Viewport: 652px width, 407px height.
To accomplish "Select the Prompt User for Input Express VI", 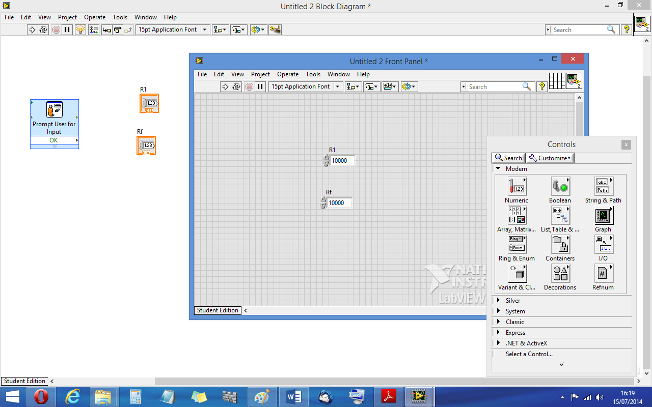I will click(55, 124).
